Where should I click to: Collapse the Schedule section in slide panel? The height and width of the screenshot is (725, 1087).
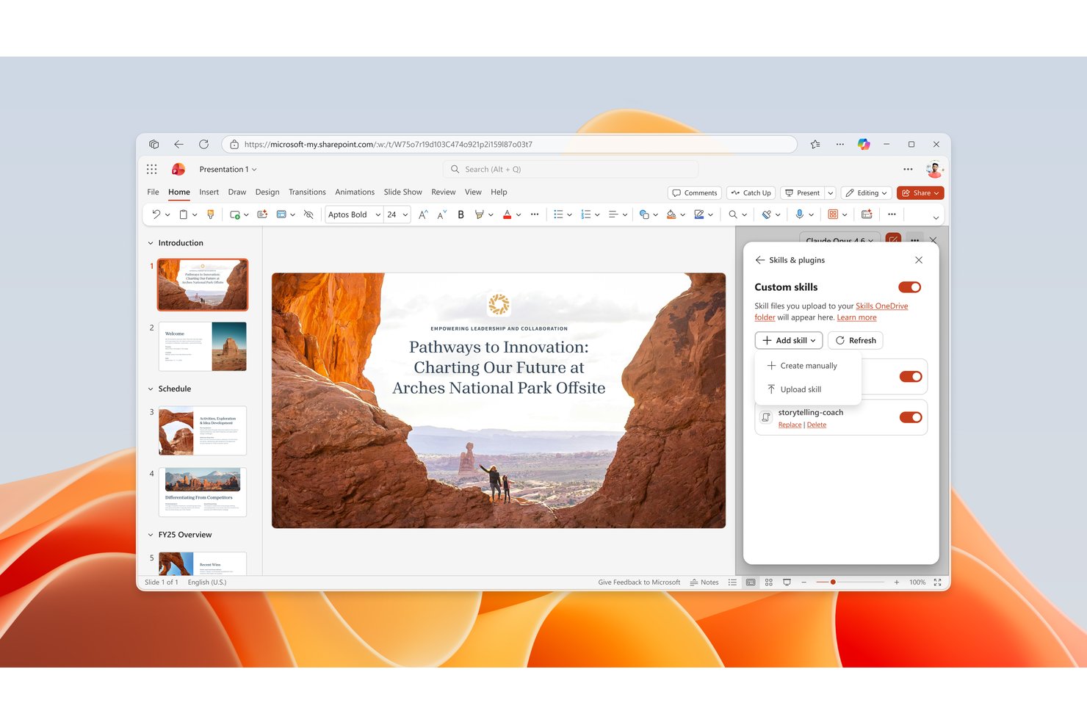coord(151,389)
